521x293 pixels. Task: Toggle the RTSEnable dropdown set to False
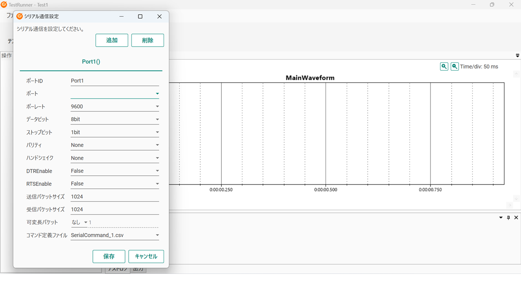(x=157, y=184)
